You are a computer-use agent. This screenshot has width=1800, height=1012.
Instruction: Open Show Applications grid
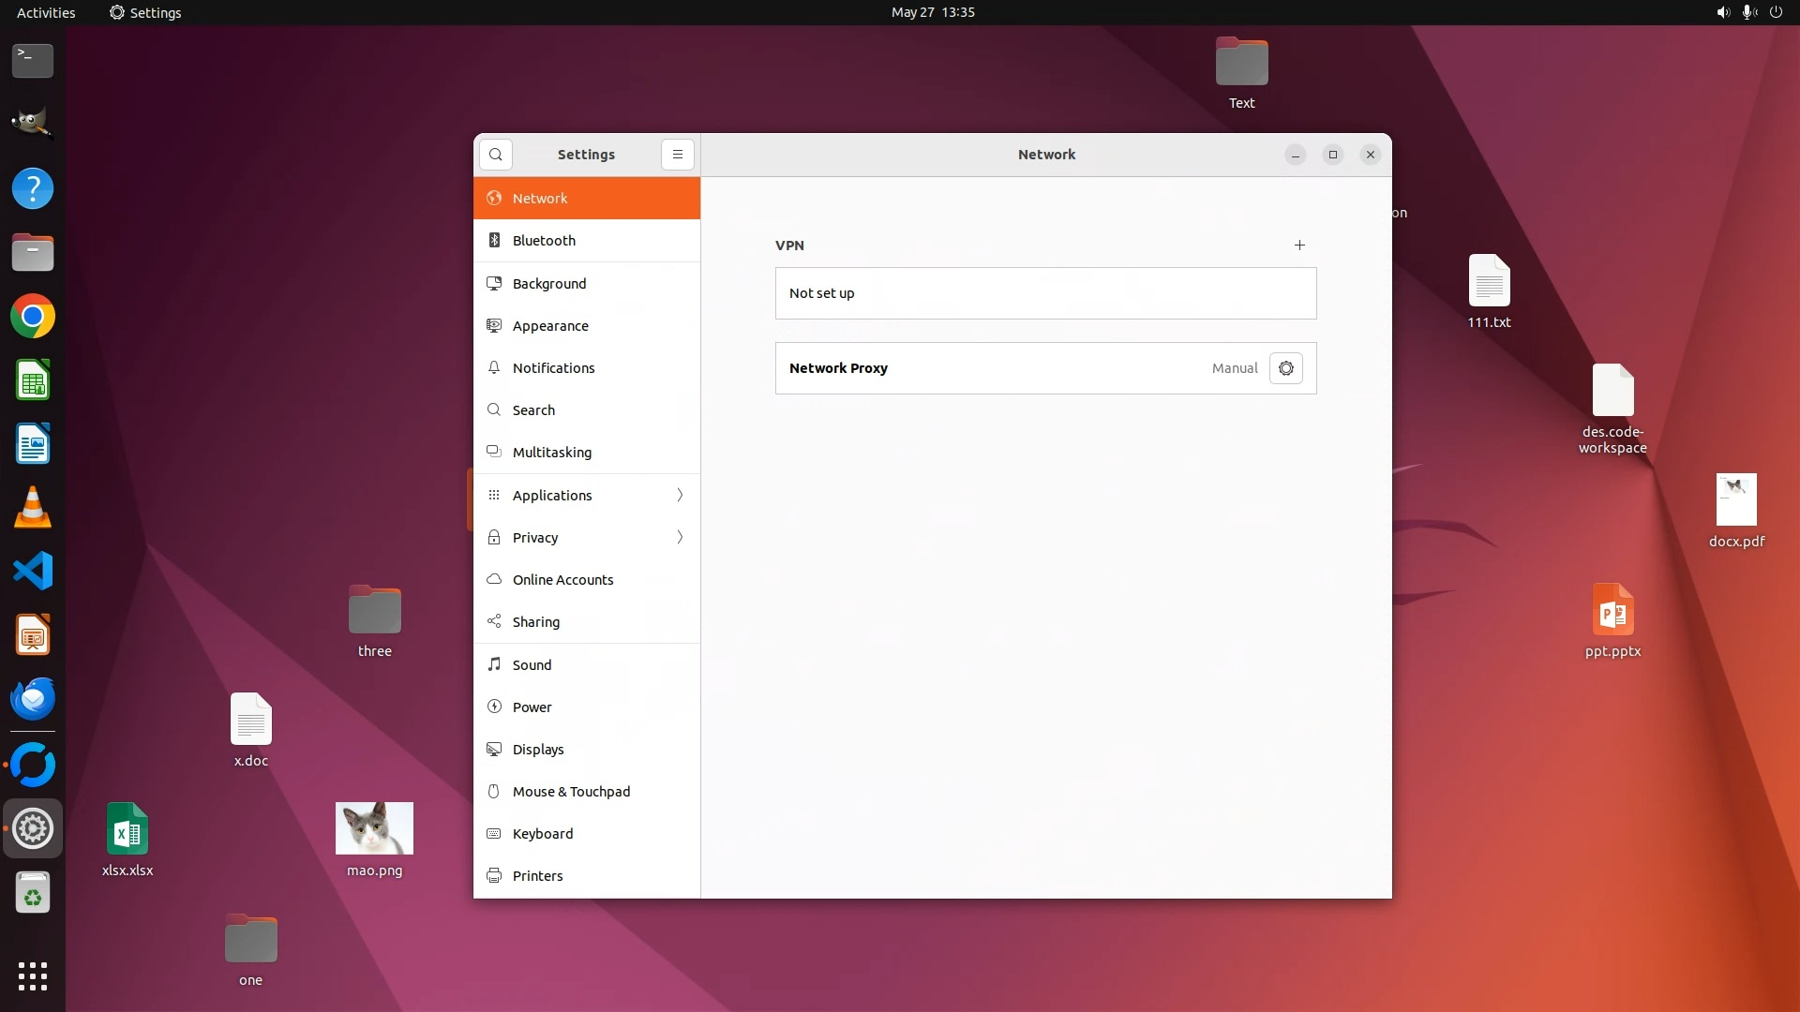[x=33, y=976]
